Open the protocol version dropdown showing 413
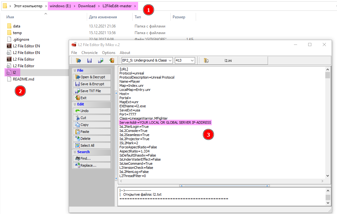337x214 pixels. pos(185,61)
